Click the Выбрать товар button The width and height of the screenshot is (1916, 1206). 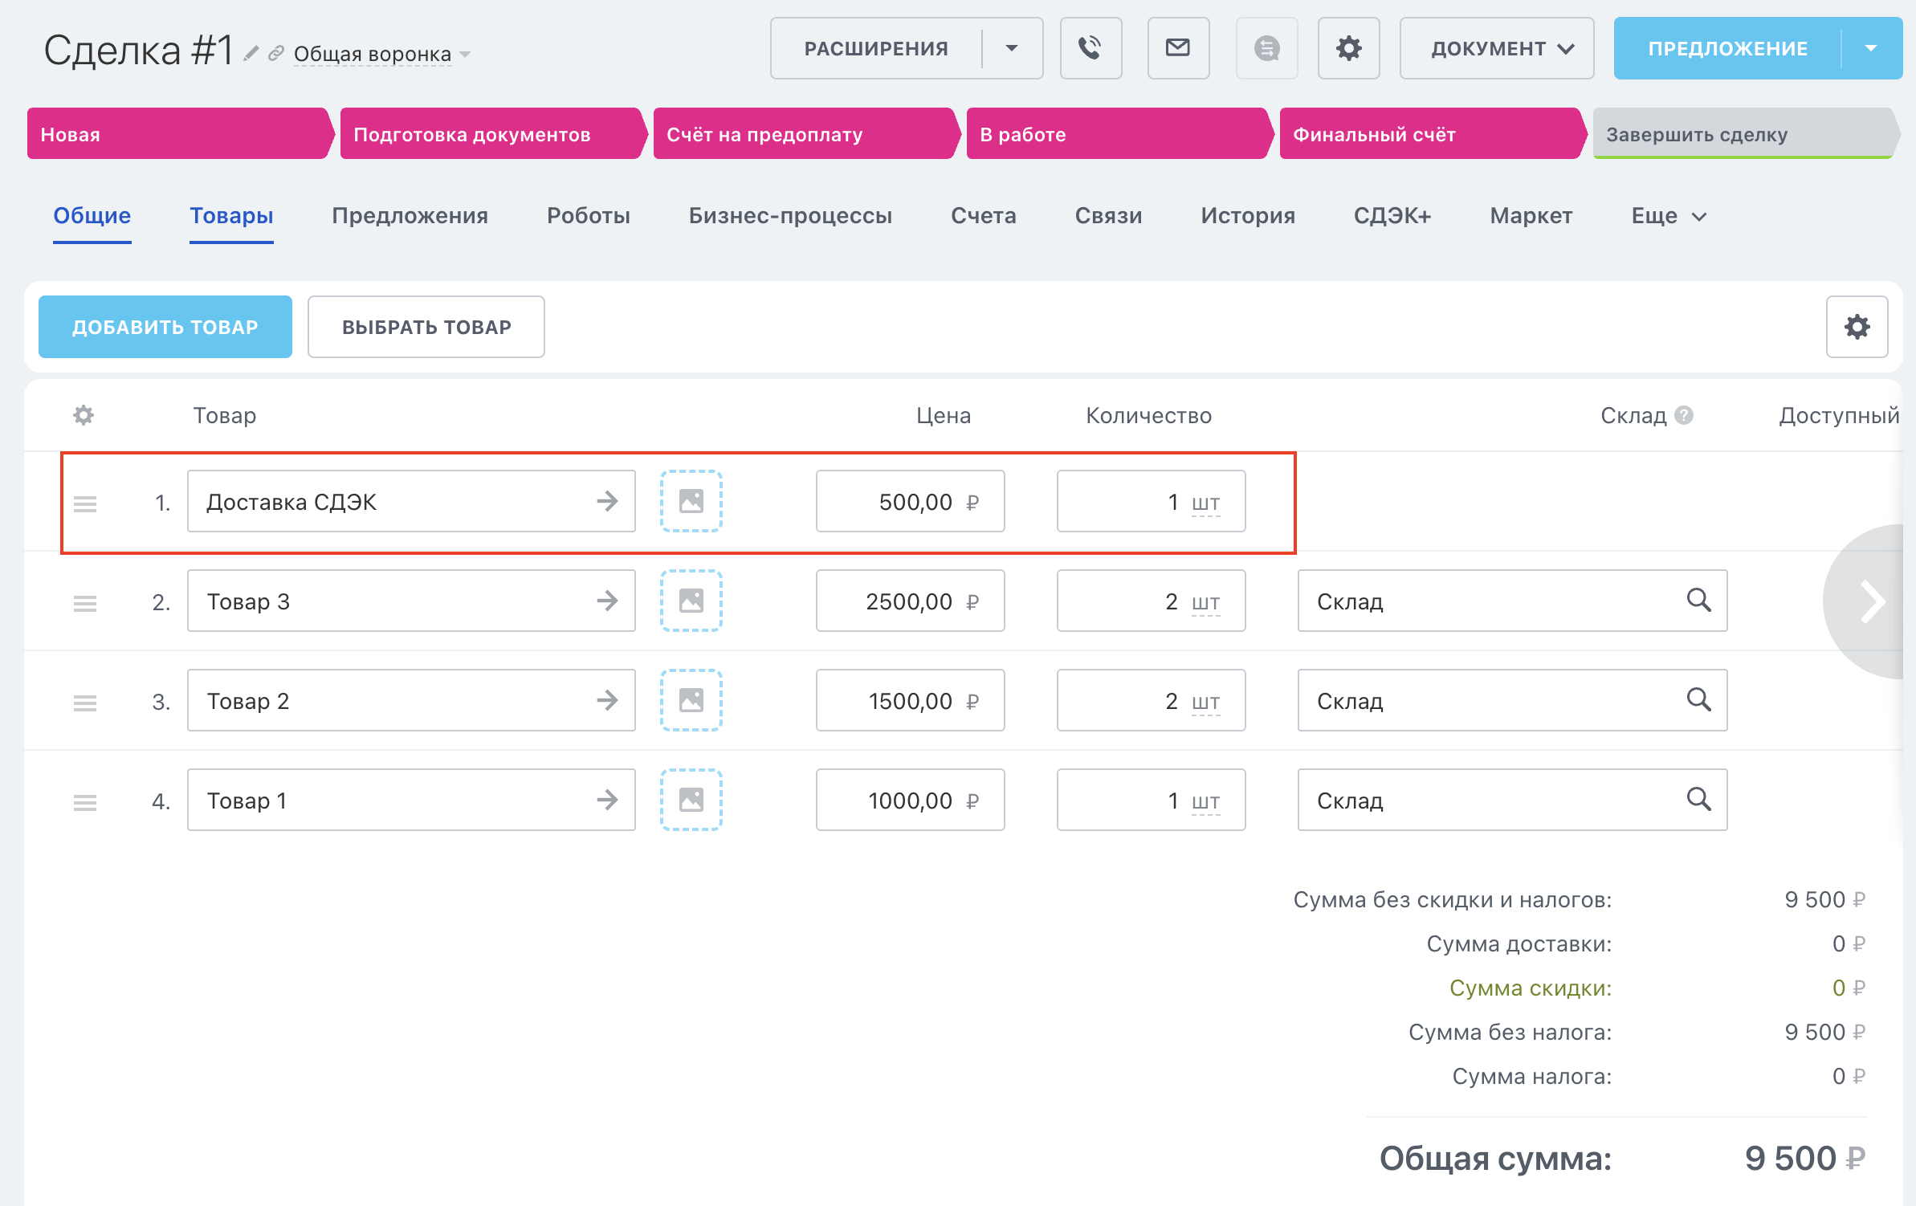[x=426, y=327]
